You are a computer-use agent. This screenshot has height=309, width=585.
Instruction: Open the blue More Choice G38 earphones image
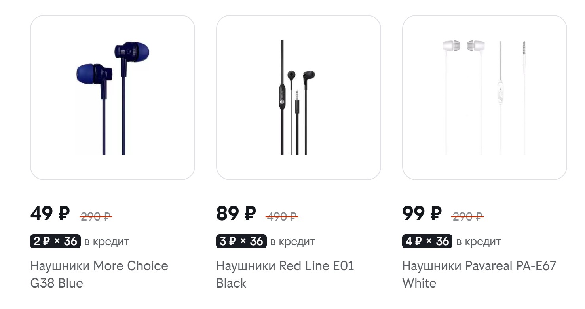pos(112,97)
